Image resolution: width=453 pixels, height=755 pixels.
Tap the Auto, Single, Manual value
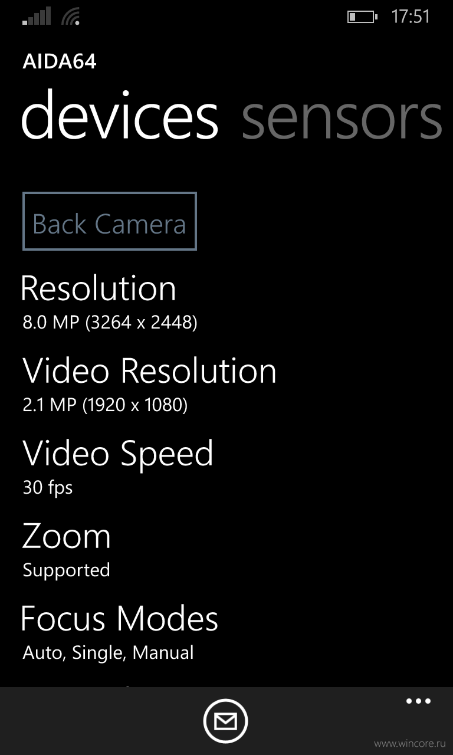108,653
